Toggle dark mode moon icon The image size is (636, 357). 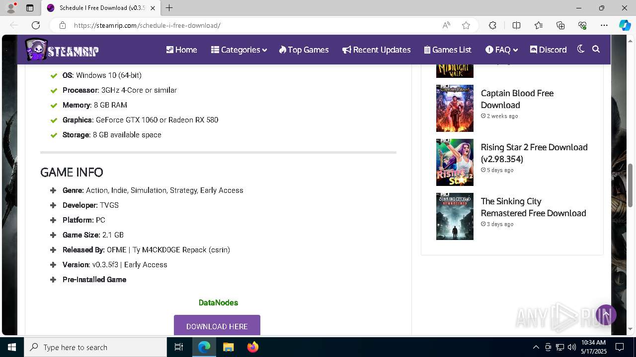point(580,49)
